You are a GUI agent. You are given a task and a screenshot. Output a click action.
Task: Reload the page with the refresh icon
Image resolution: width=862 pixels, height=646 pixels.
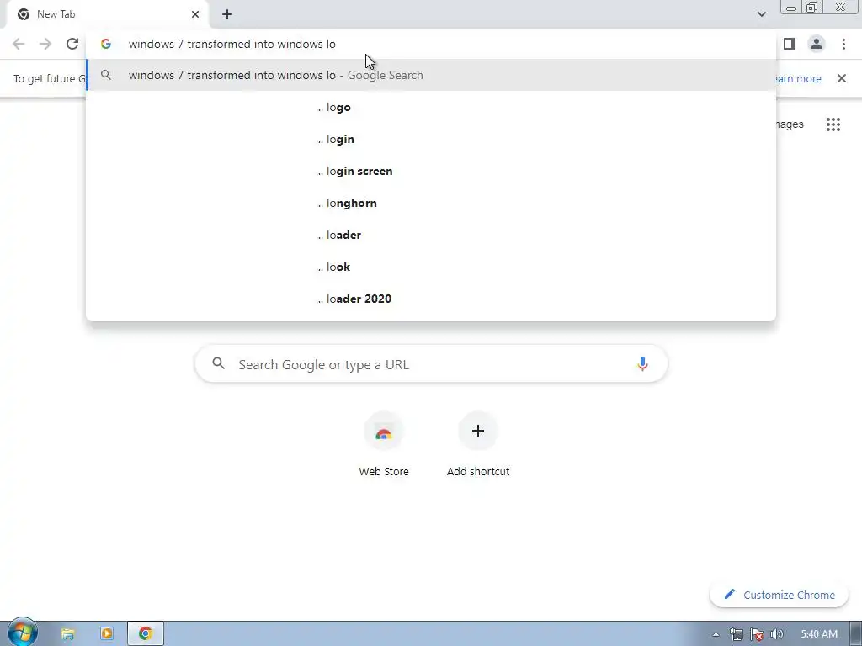point(72,44)
